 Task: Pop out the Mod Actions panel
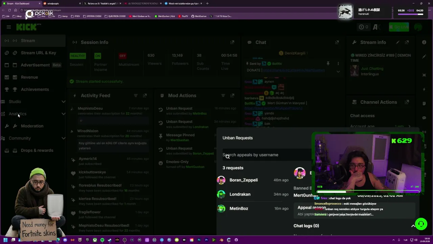point(232,96)
